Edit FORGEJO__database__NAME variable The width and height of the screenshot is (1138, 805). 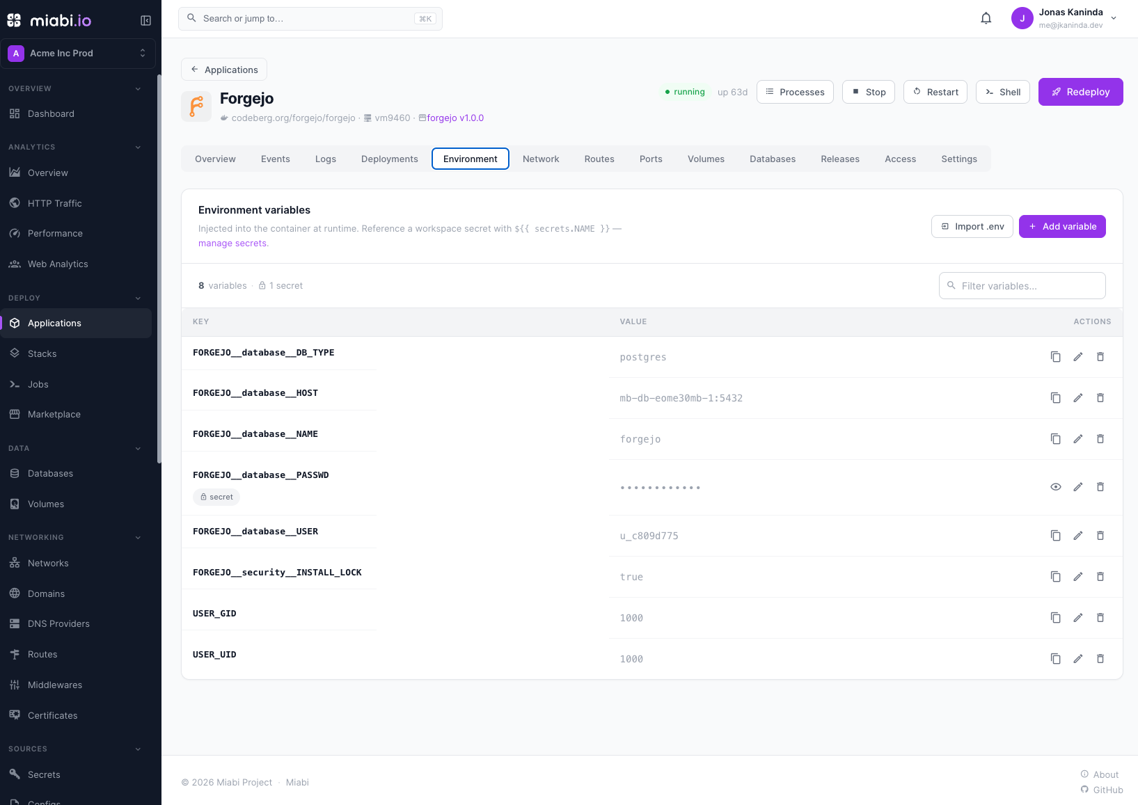(x=1078, y=439)
